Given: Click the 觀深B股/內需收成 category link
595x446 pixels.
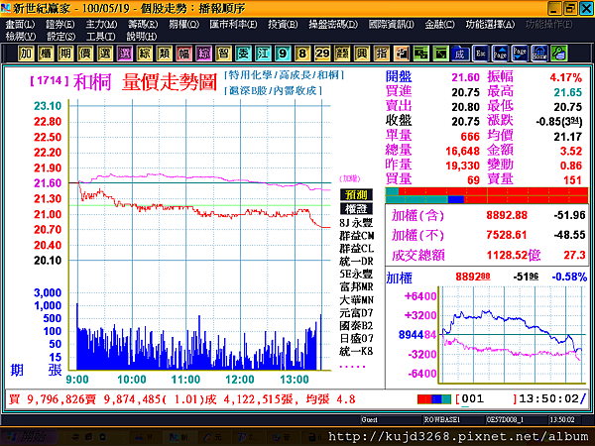Looking at the screenshot, I should pos(274,90).
